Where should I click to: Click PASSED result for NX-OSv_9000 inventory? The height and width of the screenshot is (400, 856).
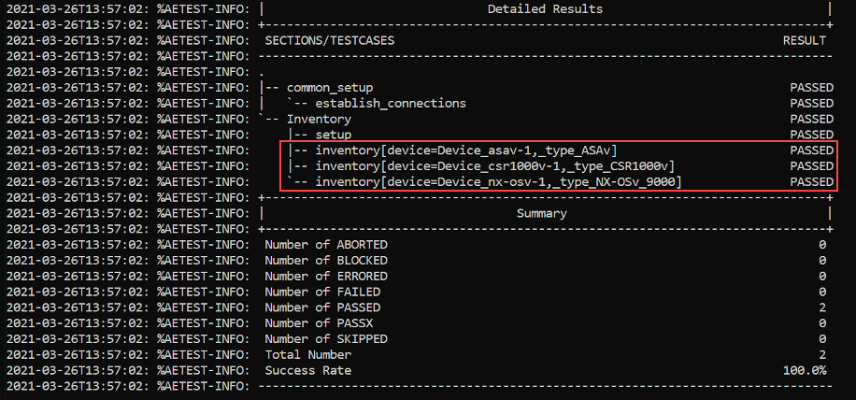811,181
